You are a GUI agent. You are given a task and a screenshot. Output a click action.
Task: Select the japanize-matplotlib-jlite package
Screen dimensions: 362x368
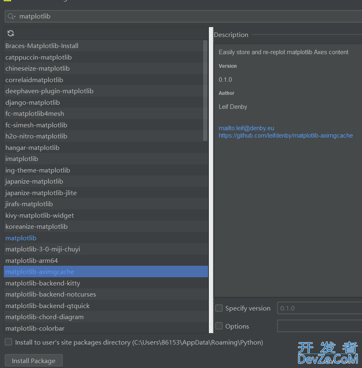(106, 193)
